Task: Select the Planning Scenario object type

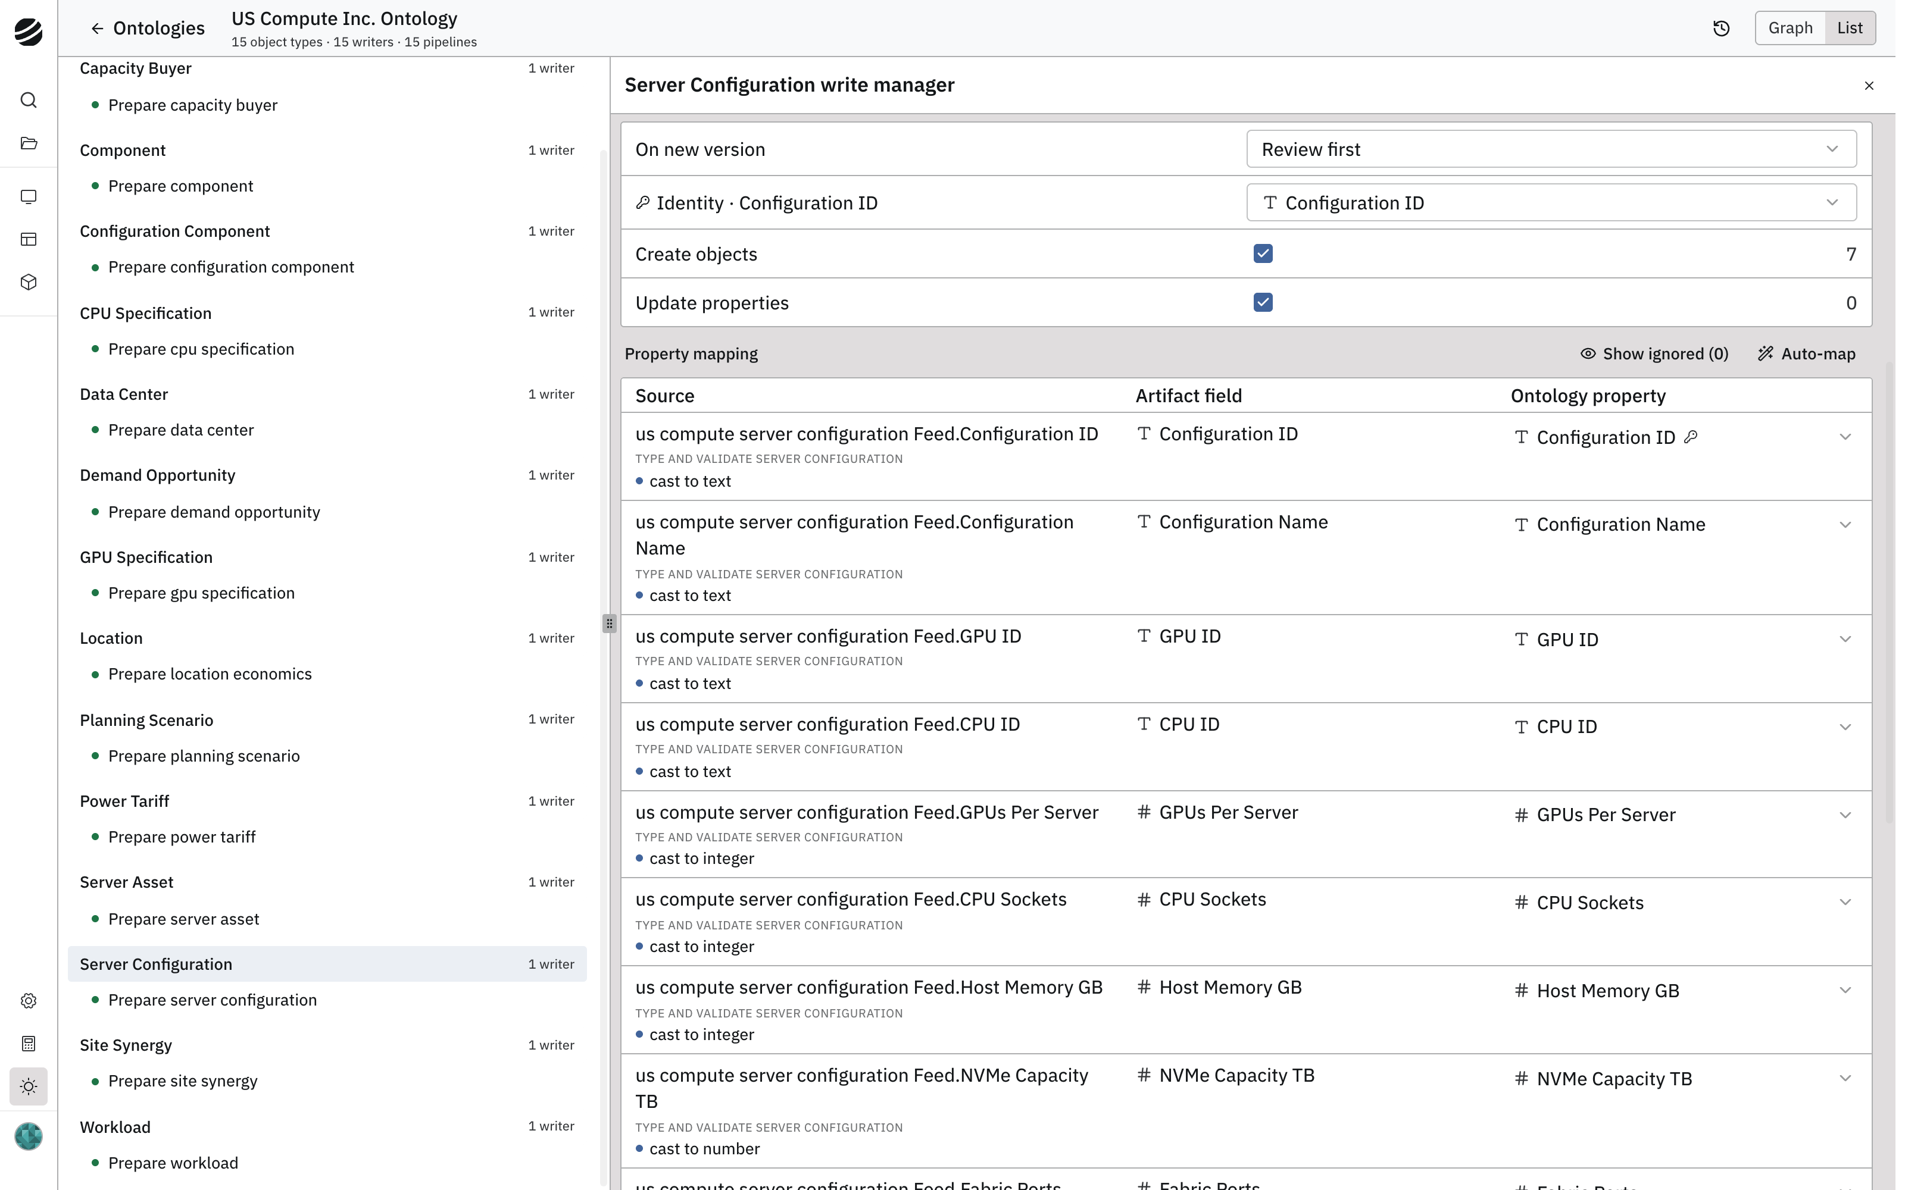Action: (327, 720)
